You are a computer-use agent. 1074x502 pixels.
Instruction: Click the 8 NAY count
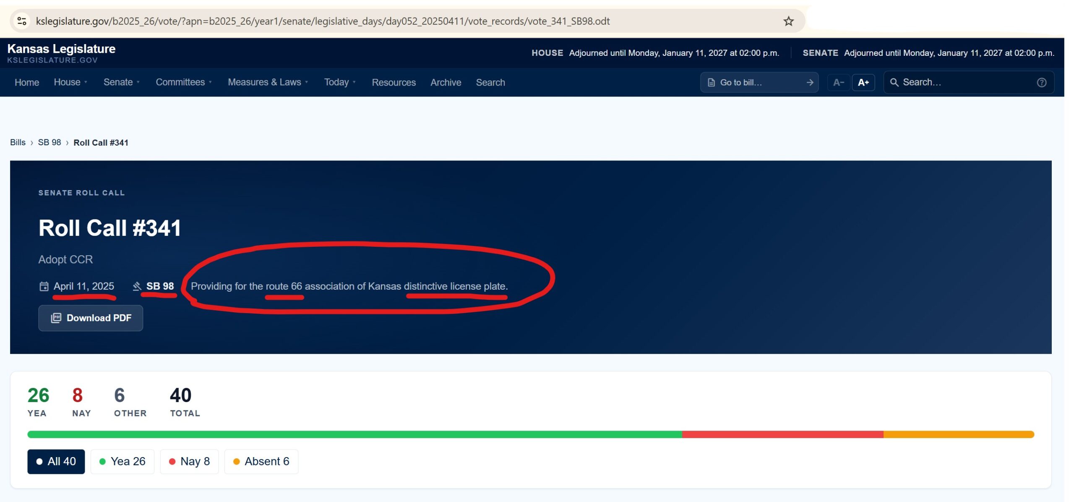tap(81, 402)
